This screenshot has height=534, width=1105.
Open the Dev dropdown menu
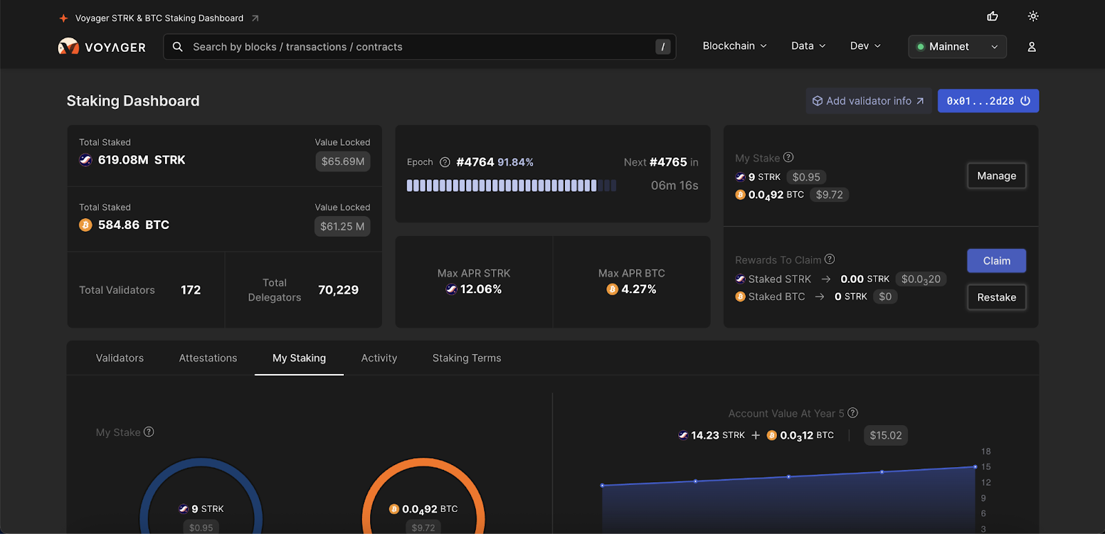pos(865,46)
